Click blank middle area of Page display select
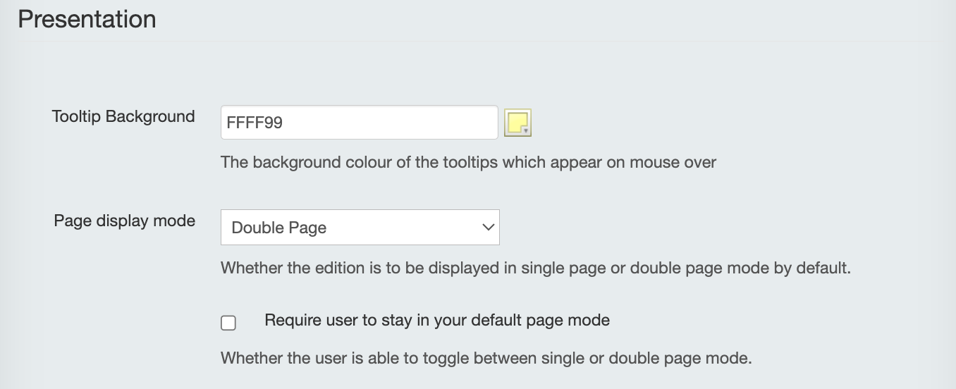This screenshot has width=956, height=389. point(402,227)
